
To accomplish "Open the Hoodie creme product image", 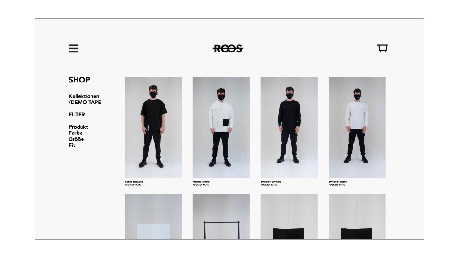I will (221, 127).
